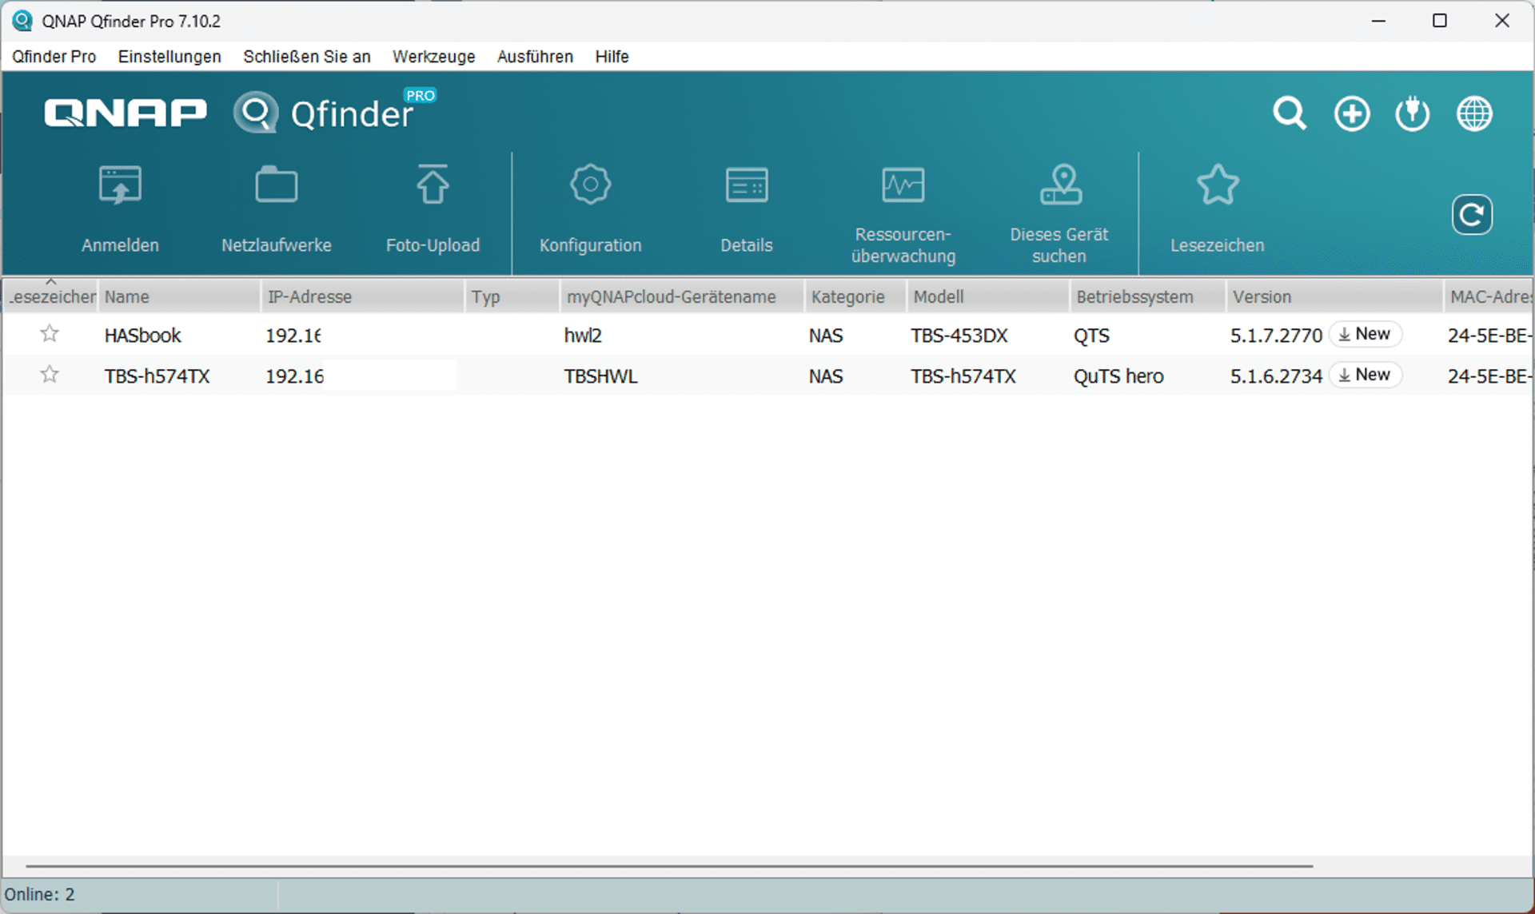Select the TBS-h574TX device name
Viewport: 1535px width, 914px height.
click(x=157, y=376)
